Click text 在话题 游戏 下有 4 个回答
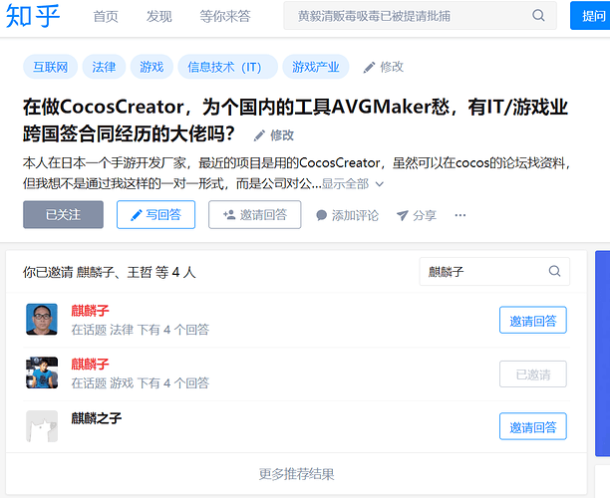This screenshot has width=610, height=498. 141,383
